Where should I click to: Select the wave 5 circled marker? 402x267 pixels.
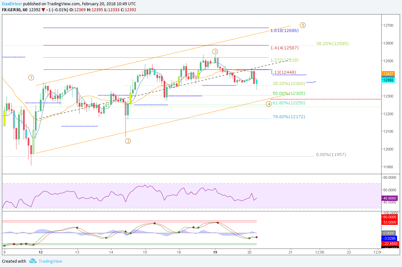click(303, 25)
